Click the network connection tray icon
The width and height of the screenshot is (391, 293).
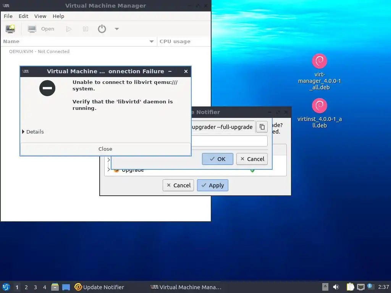click(360, 287)
